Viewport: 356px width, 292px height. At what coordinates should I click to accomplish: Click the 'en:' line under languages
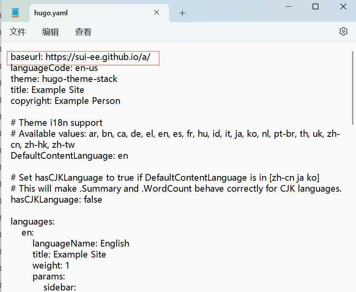(28, 232)
